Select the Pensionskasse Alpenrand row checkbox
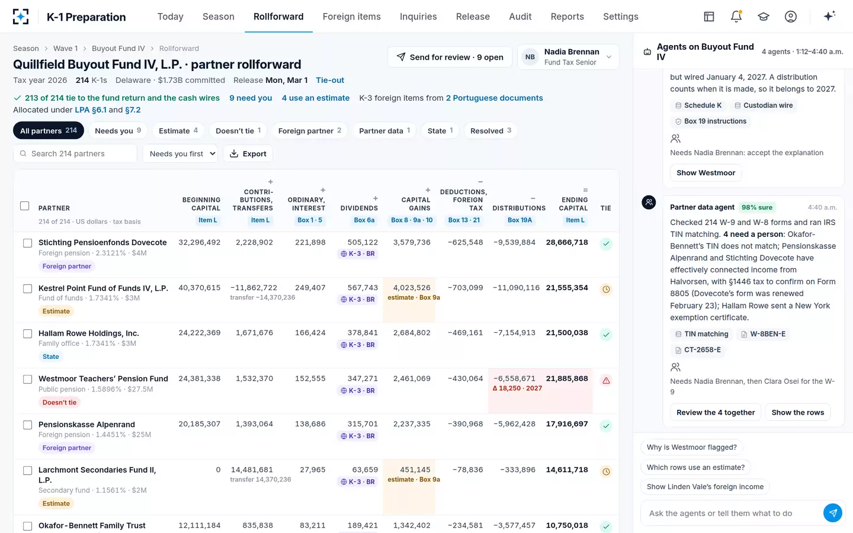853x533 pixels. pos(27,425)
